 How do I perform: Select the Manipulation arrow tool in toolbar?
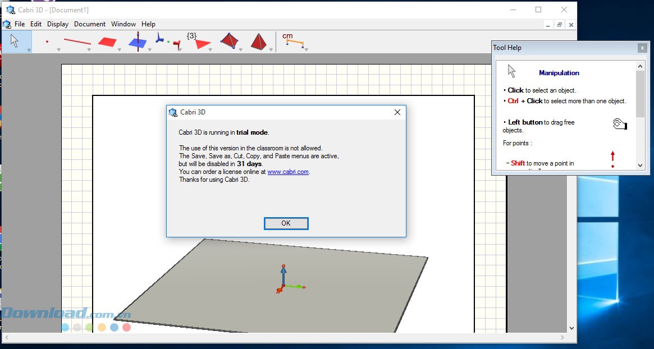15,41
